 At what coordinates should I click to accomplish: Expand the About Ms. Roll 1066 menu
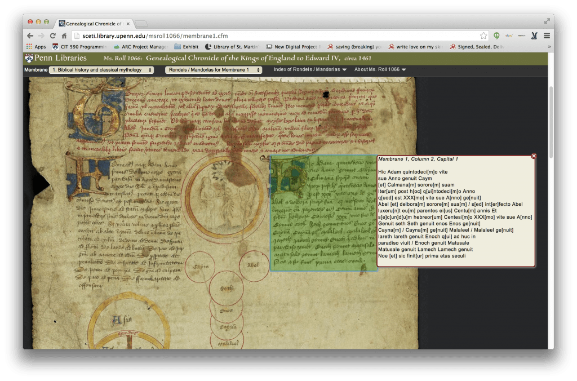click(x=380, y=69)
